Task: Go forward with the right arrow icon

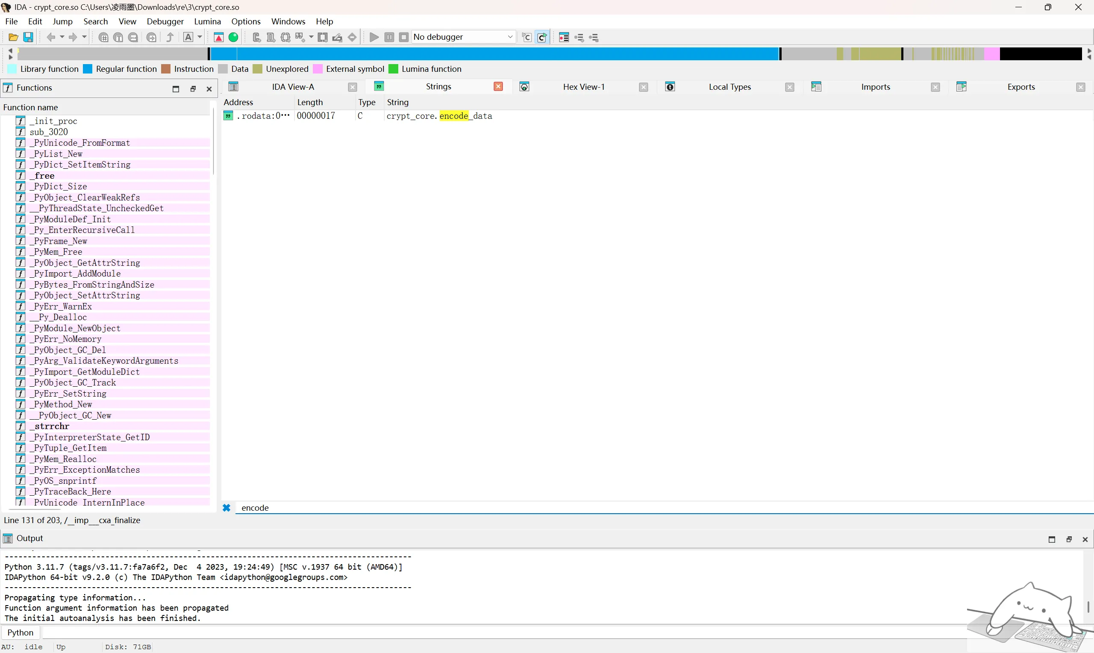Action: tap(73, 38)
